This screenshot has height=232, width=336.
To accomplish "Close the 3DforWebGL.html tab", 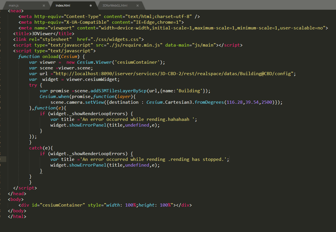I will pos(138,5).
